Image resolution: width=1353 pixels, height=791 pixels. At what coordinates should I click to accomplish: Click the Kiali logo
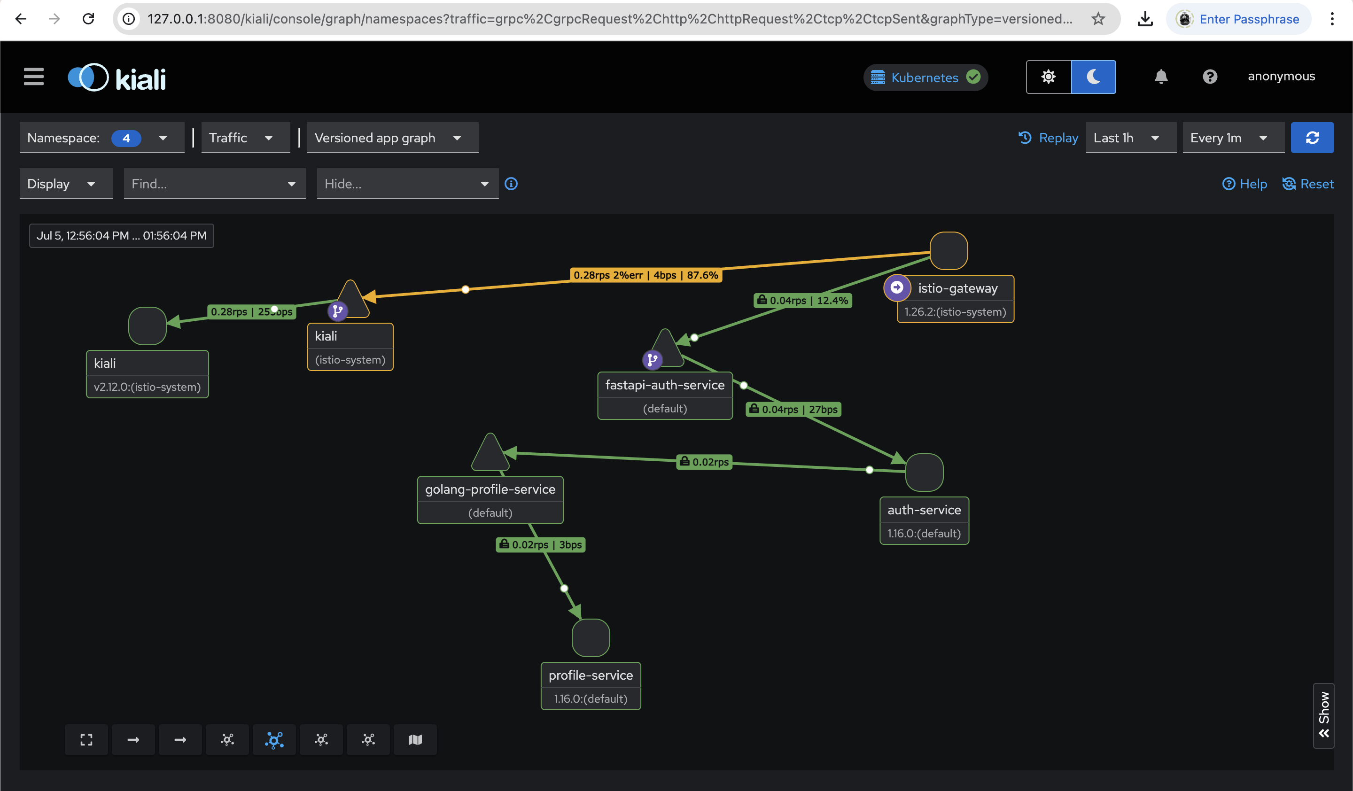pos(117,78)
